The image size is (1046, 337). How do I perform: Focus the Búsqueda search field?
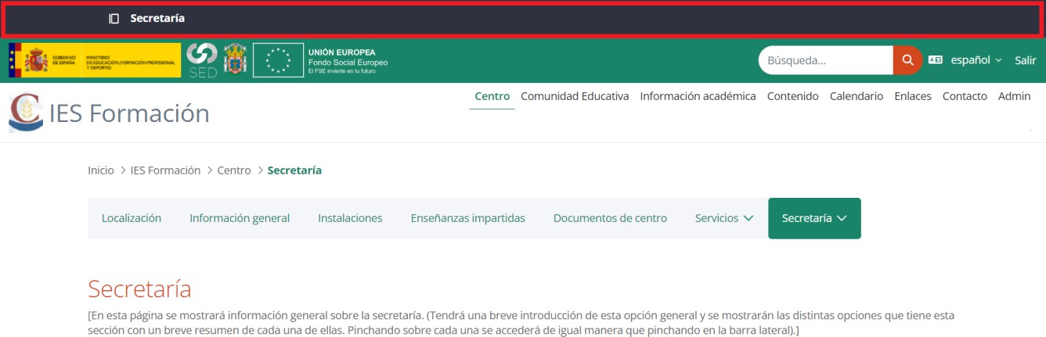click(826, 60)
